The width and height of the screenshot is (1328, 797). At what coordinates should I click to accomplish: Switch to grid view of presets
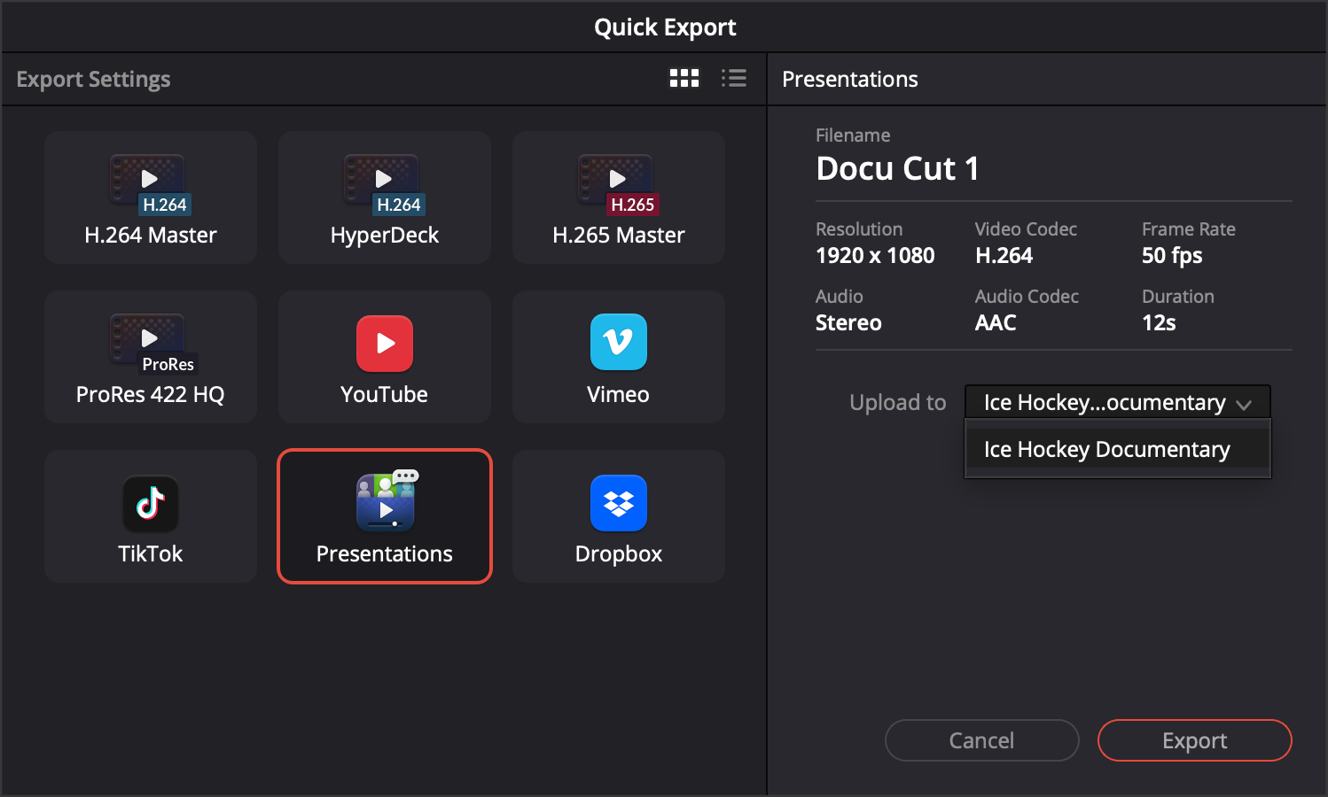(684, 79)
